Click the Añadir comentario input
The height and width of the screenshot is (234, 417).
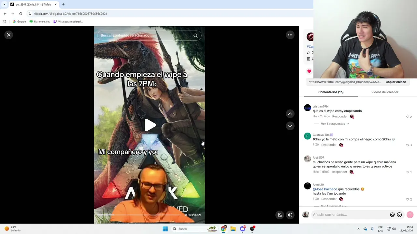point(350,214)
